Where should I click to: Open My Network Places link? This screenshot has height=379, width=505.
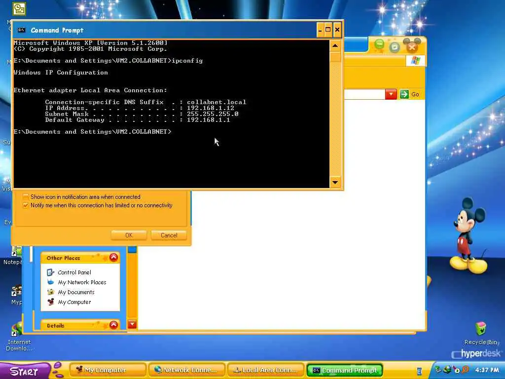[82, 282]
